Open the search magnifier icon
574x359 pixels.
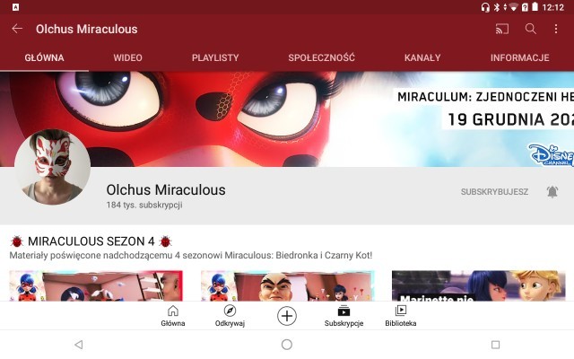(x=530, y=29)
